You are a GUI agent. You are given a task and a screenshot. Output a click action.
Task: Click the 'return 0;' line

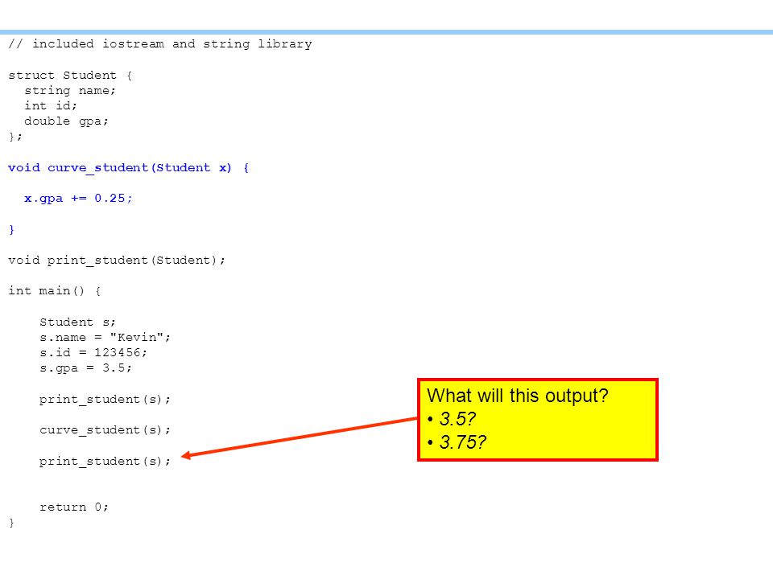pyautogui.click(x=74, y=507)
